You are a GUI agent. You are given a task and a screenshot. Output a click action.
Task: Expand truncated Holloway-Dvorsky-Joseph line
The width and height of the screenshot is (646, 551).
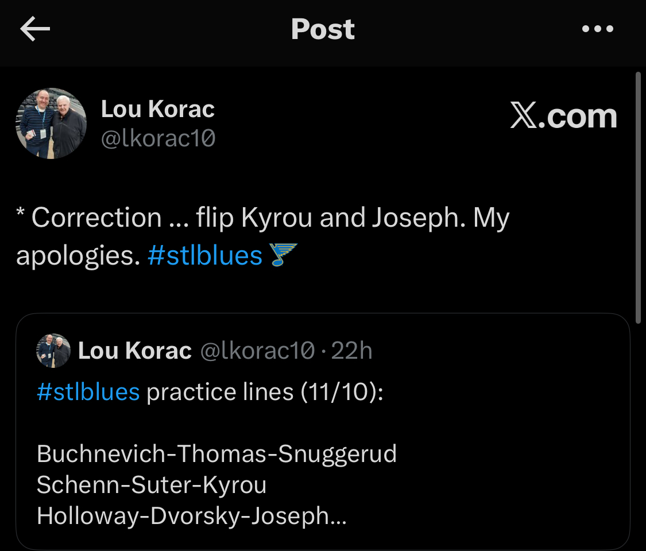[191, 516]
